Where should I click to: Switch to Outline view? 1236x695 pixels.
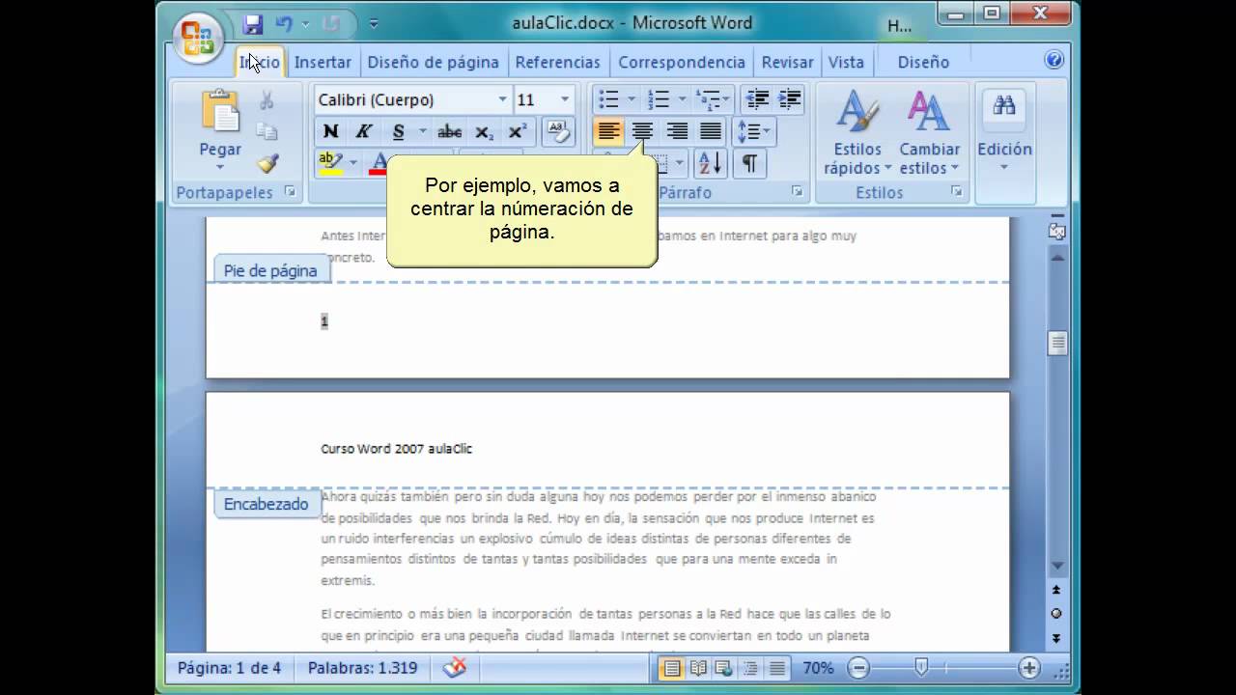point(749,667)
